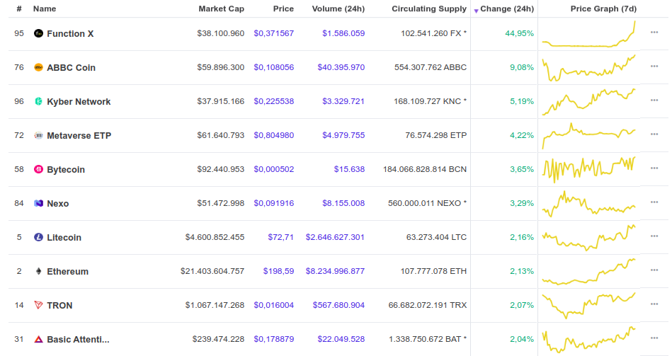The height and width of the screenshot is (356, 672).
Task: Click the Litecoin logo icon
Action: 38,237
